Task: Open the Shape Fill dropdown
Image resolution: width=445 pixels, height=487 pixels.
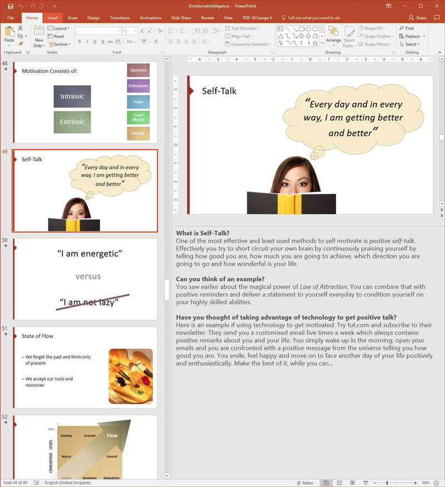Action: point(372,28)
